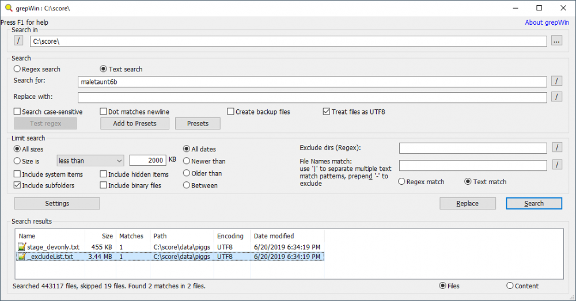The height and width of the screenshot is (301, 576).
Task: Click the slash button beside Replace with field
Action: tap(556, 97)
